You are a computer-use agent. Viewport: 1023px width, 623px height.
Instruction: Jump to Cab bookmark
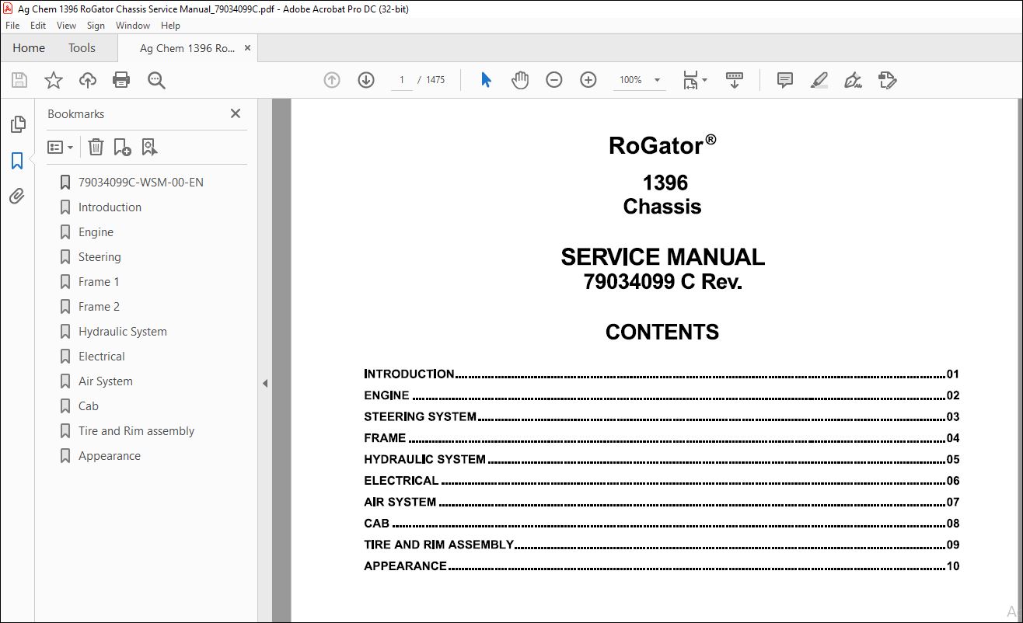coord(89,406)
